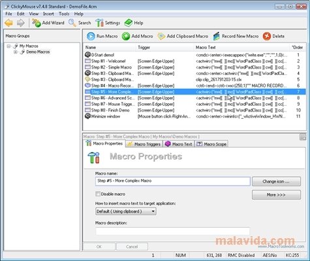Image resolution: width=310 pixels, height=261 pixels.
Task: Switch to the Macro Triggers tab
Action: point(144,144)
